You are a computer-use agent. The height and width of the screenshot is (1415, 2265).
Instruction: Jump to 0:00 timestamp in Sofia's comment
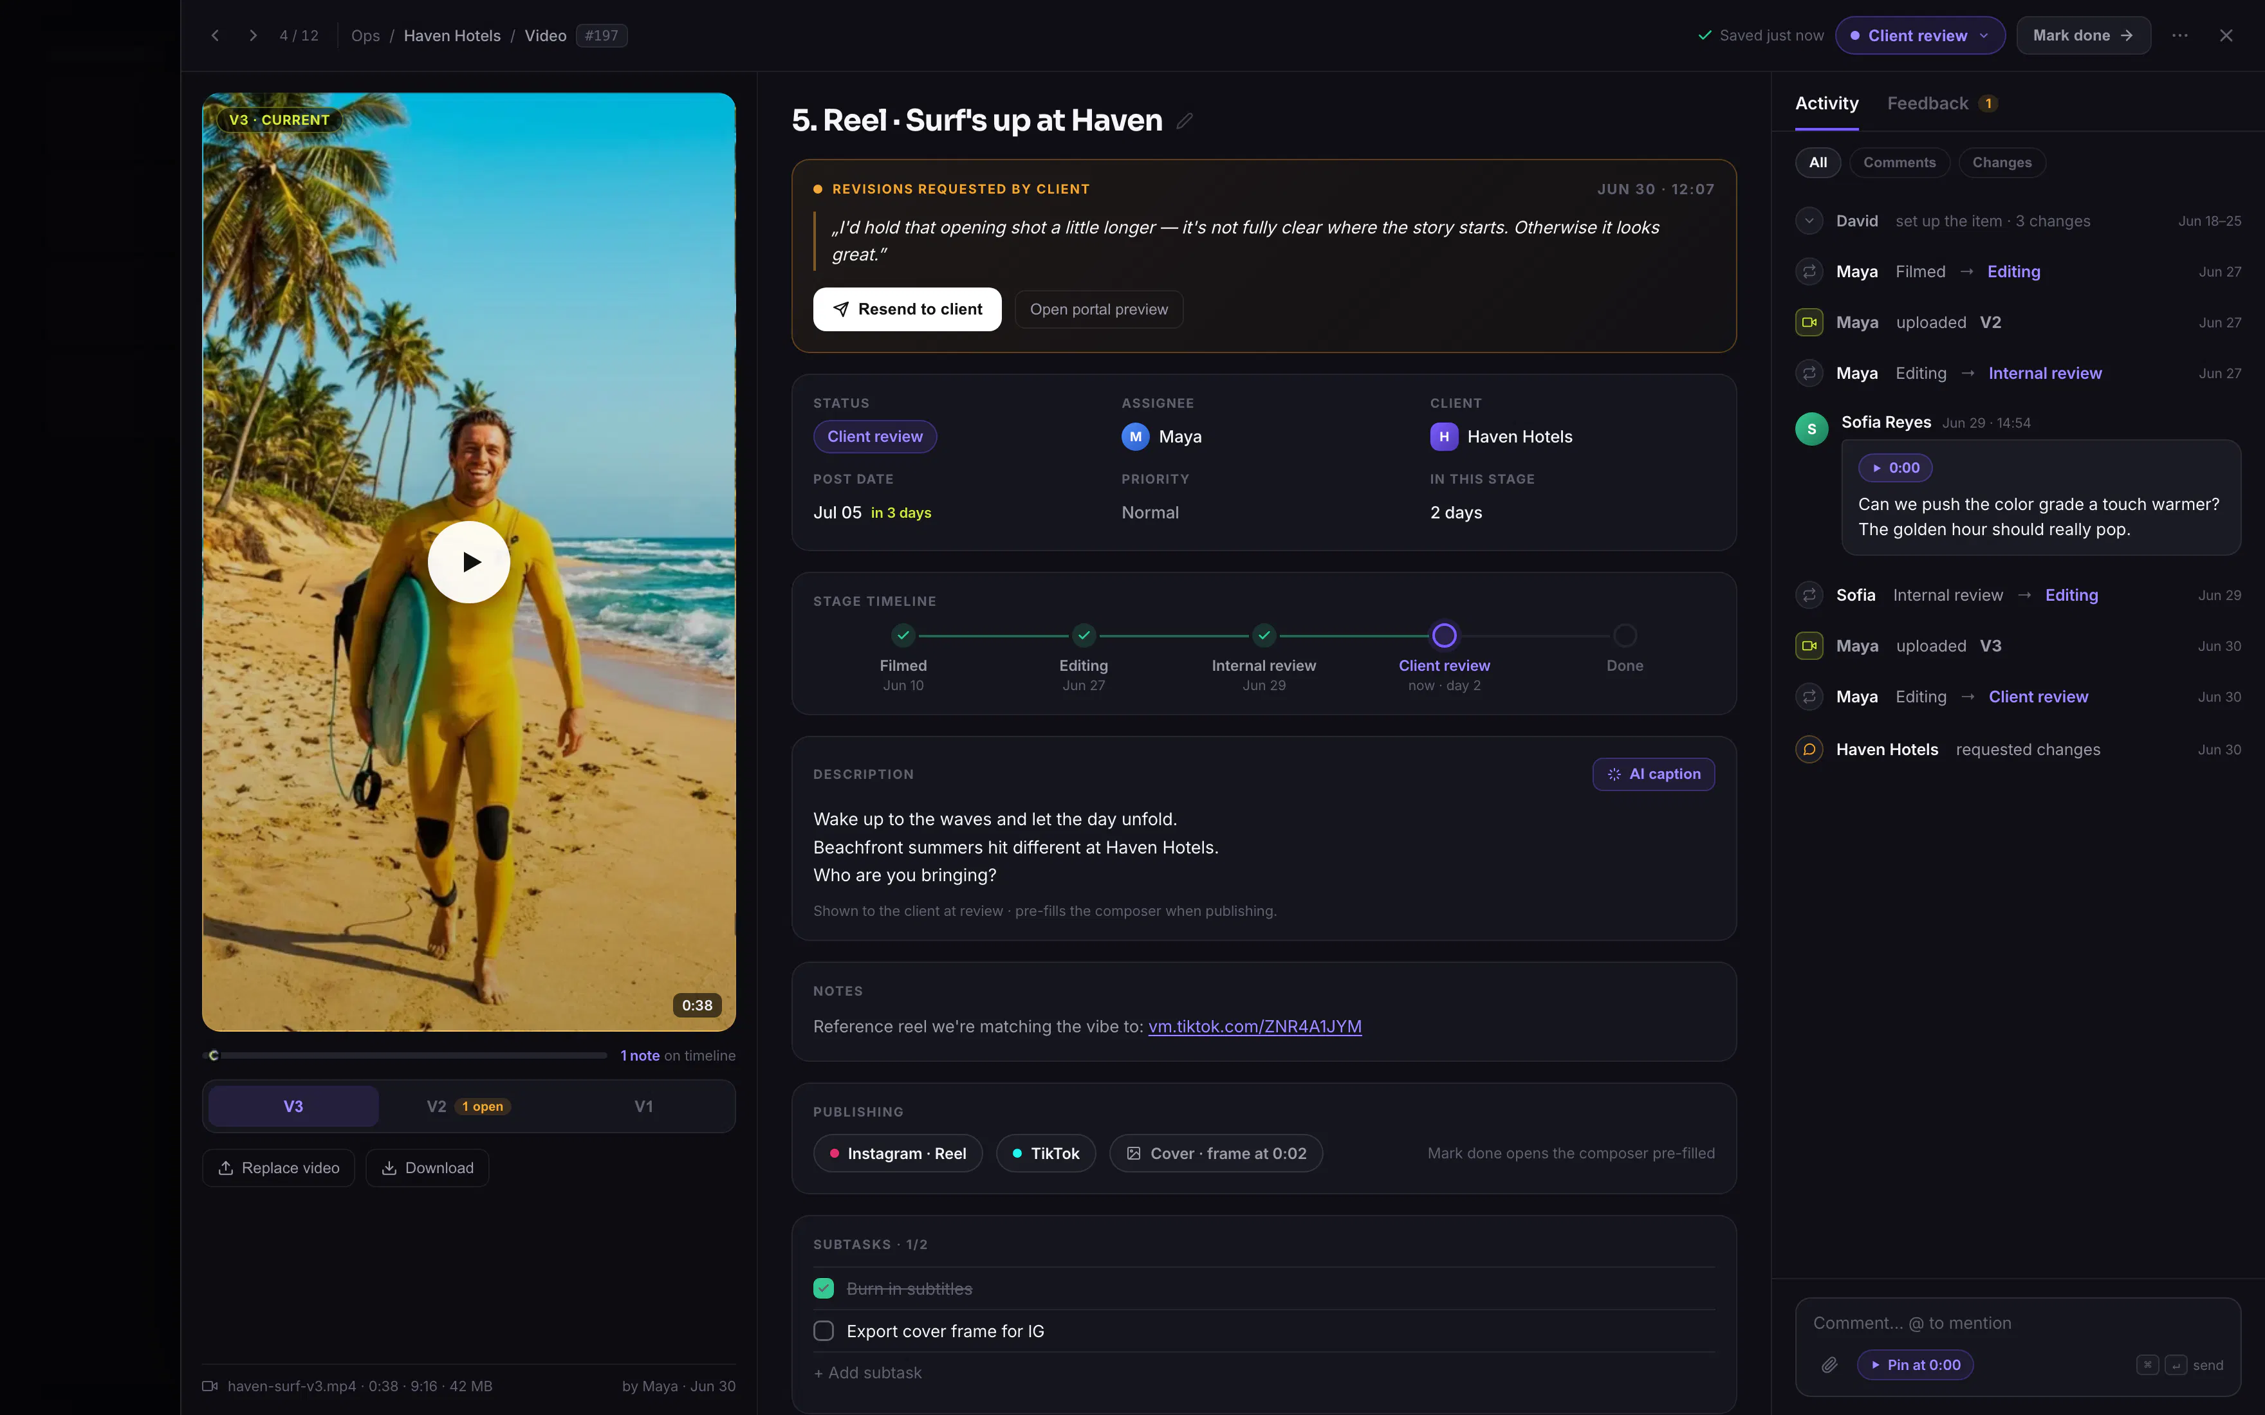pos(1895,468)
